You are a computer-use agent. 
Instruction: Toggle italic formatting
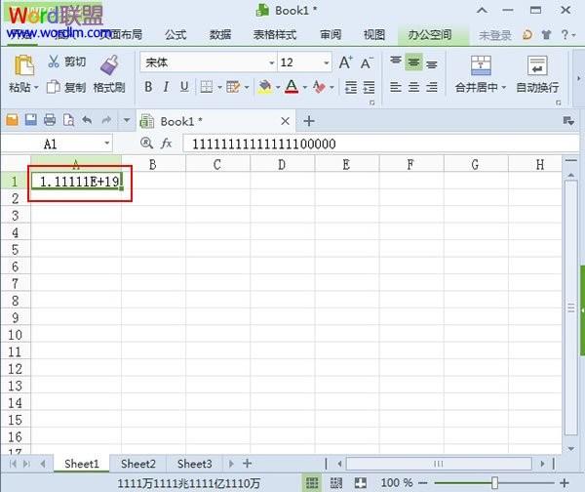click(166, 87)
